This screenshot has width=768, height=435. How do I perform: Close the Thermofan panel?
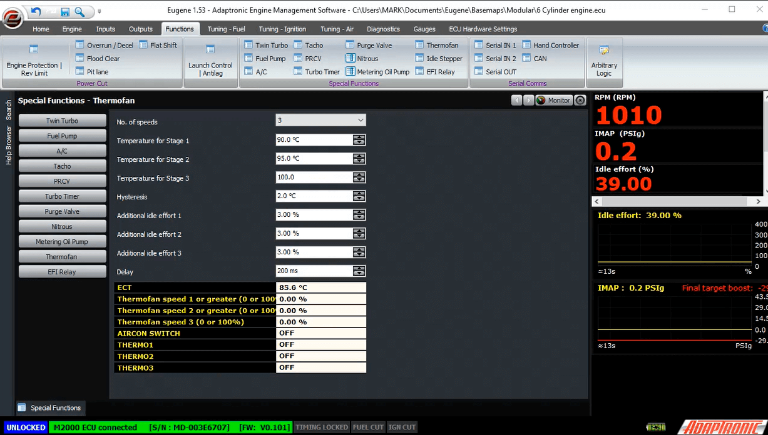pos(580,100)
